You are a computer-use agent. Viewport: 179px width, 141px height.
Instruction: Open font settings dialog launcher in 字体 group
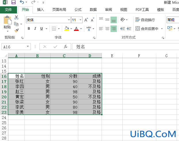coord(94,38)
